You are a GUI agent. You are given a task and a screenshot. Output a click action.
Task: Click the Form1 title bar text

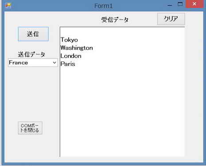103,6
